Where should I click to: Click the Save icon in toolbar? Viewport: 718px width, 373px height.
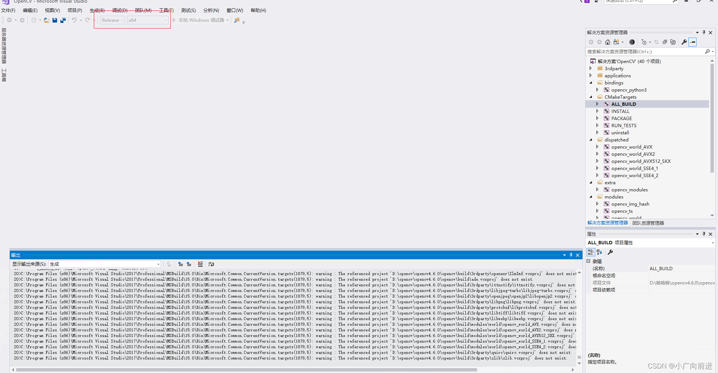[55, 20]
